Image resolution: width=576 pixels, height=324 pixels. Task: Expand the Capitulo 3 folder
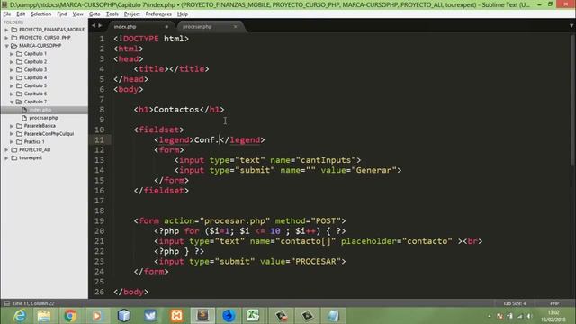[x=12, y=70]
